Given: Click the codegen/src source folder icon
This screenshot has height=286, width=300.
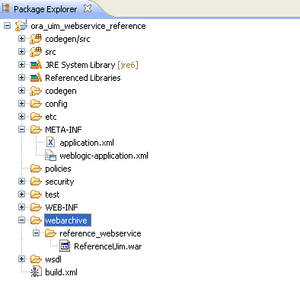Looking at the screenshot, I should click(36, 39).
